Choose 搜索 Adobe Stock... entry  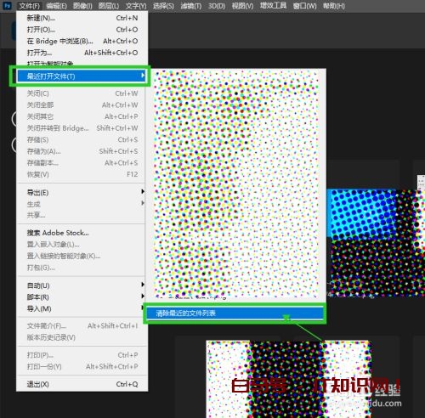point(82,233)
